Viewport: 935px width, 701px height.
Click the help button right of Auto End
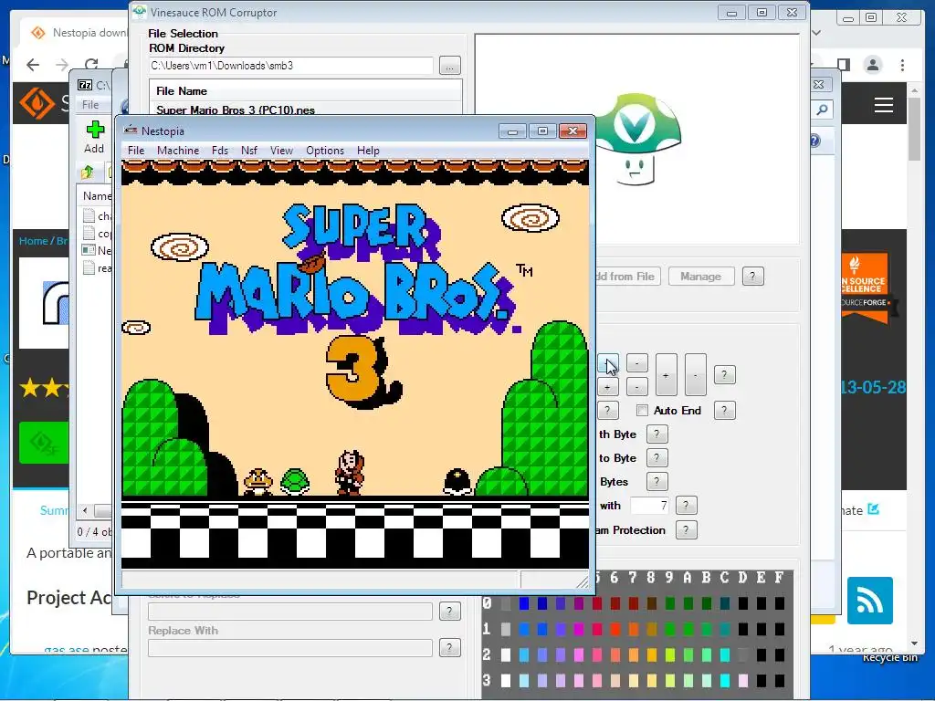pos(724,410)
